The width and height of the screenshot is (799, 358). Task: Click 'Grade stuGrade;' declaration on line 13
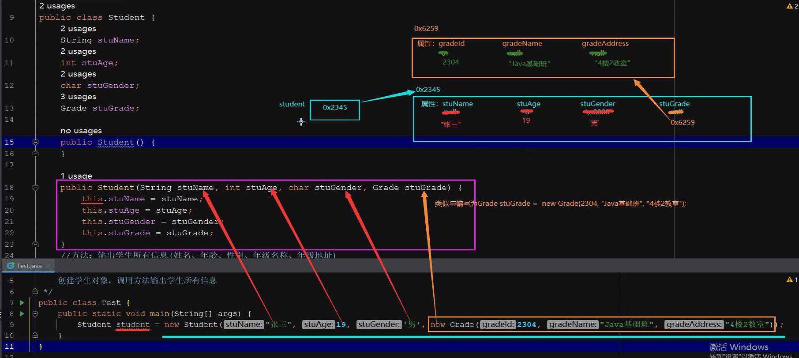(100, 108)
